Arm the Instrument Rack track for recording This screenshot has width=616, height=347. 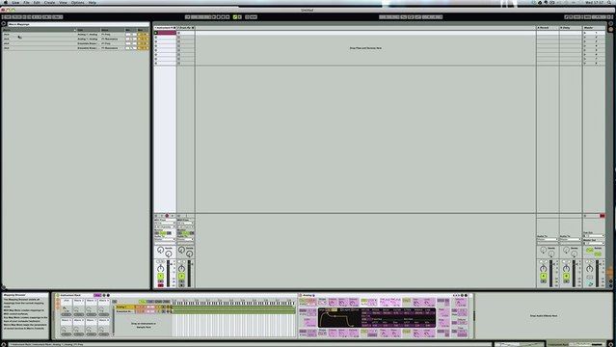point(161,285)
